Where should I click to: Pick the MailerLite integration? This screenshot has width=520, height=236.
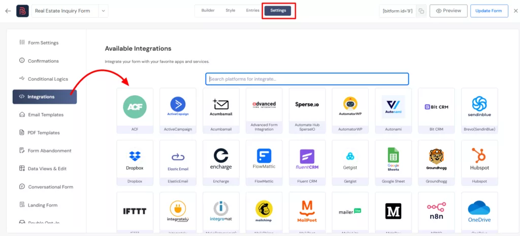(x=350, y=212)
